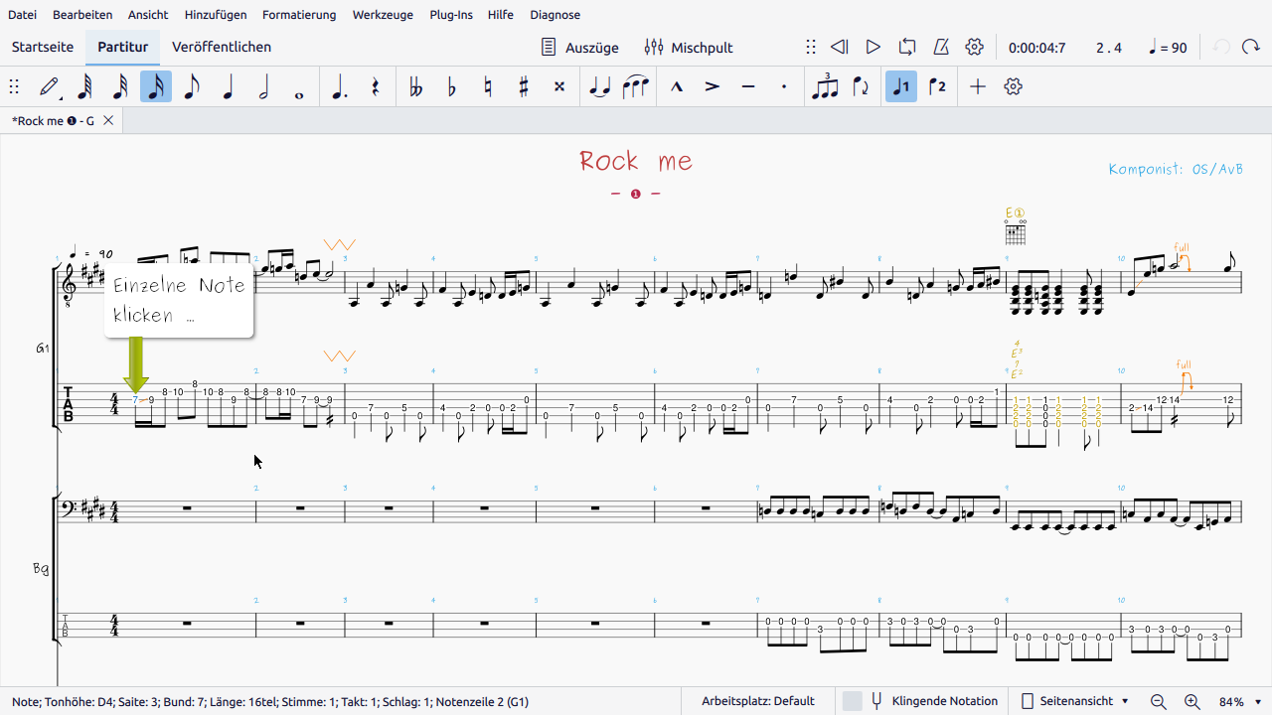Switch to the Veröffentlichen tab
The image size is (1272, 715).
[222, 47]
